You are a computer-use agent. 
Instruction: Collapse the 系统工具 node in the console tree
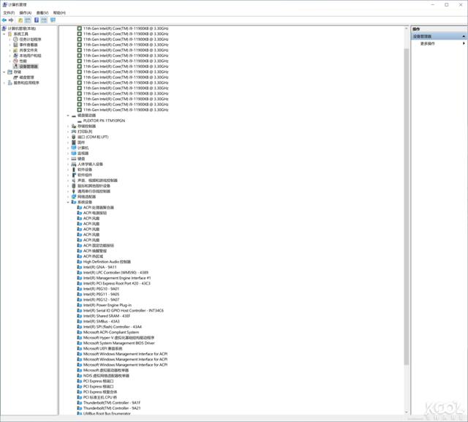(x=4, y=34)
